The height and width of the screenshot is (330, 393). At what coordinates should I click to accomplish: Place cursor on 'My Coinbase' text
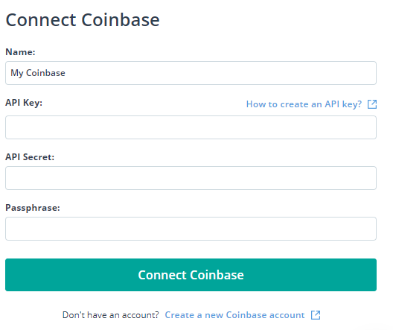tap(38, 73)
